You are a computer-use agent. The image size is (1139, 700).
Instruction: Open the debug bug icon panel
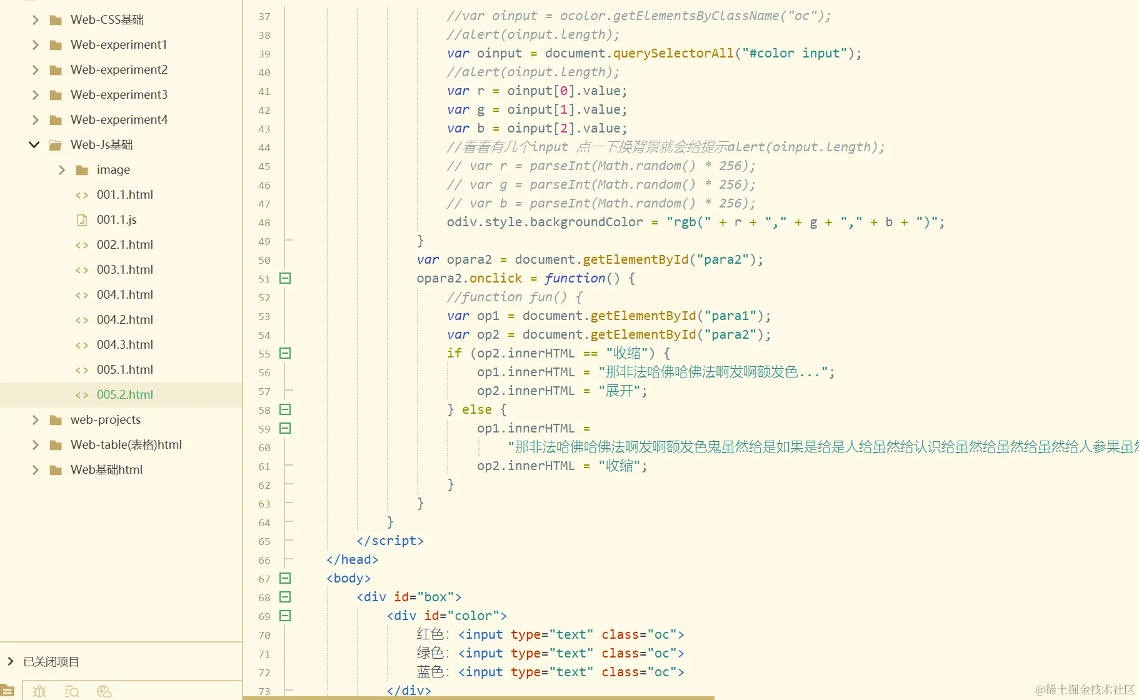[39, 691]
